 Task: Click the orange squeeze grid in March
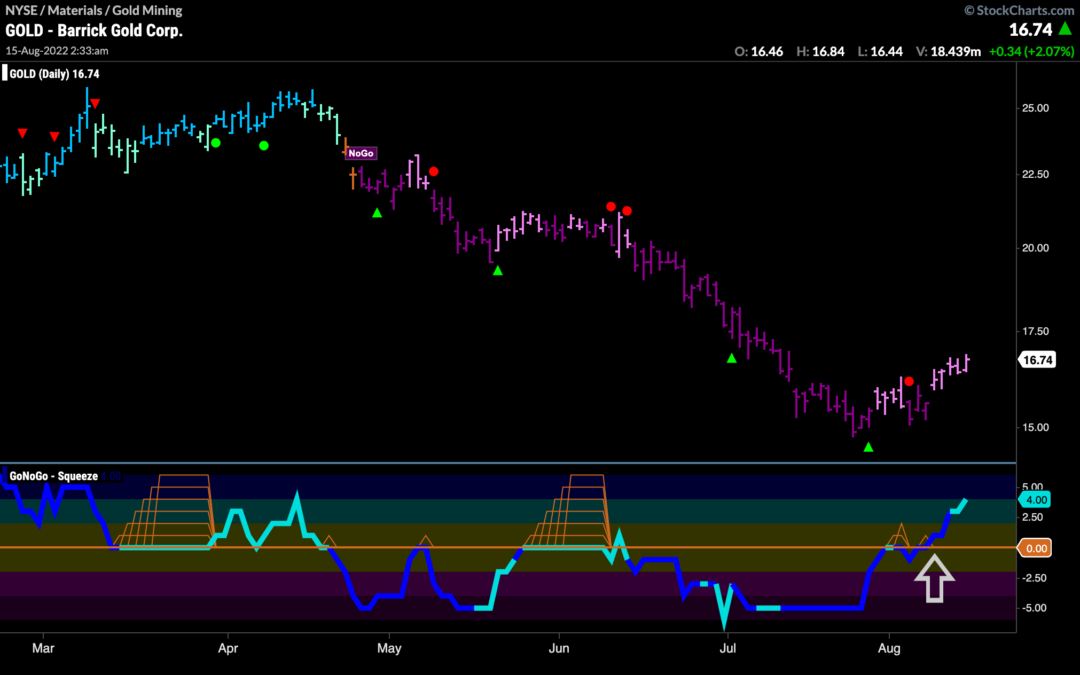(165, 511)
